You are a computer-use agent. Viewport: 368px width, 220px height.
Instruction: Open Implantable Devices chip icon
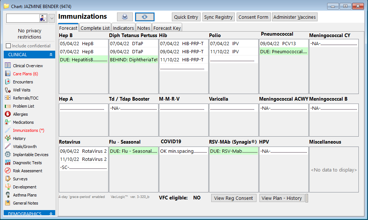tap(8, 155)
